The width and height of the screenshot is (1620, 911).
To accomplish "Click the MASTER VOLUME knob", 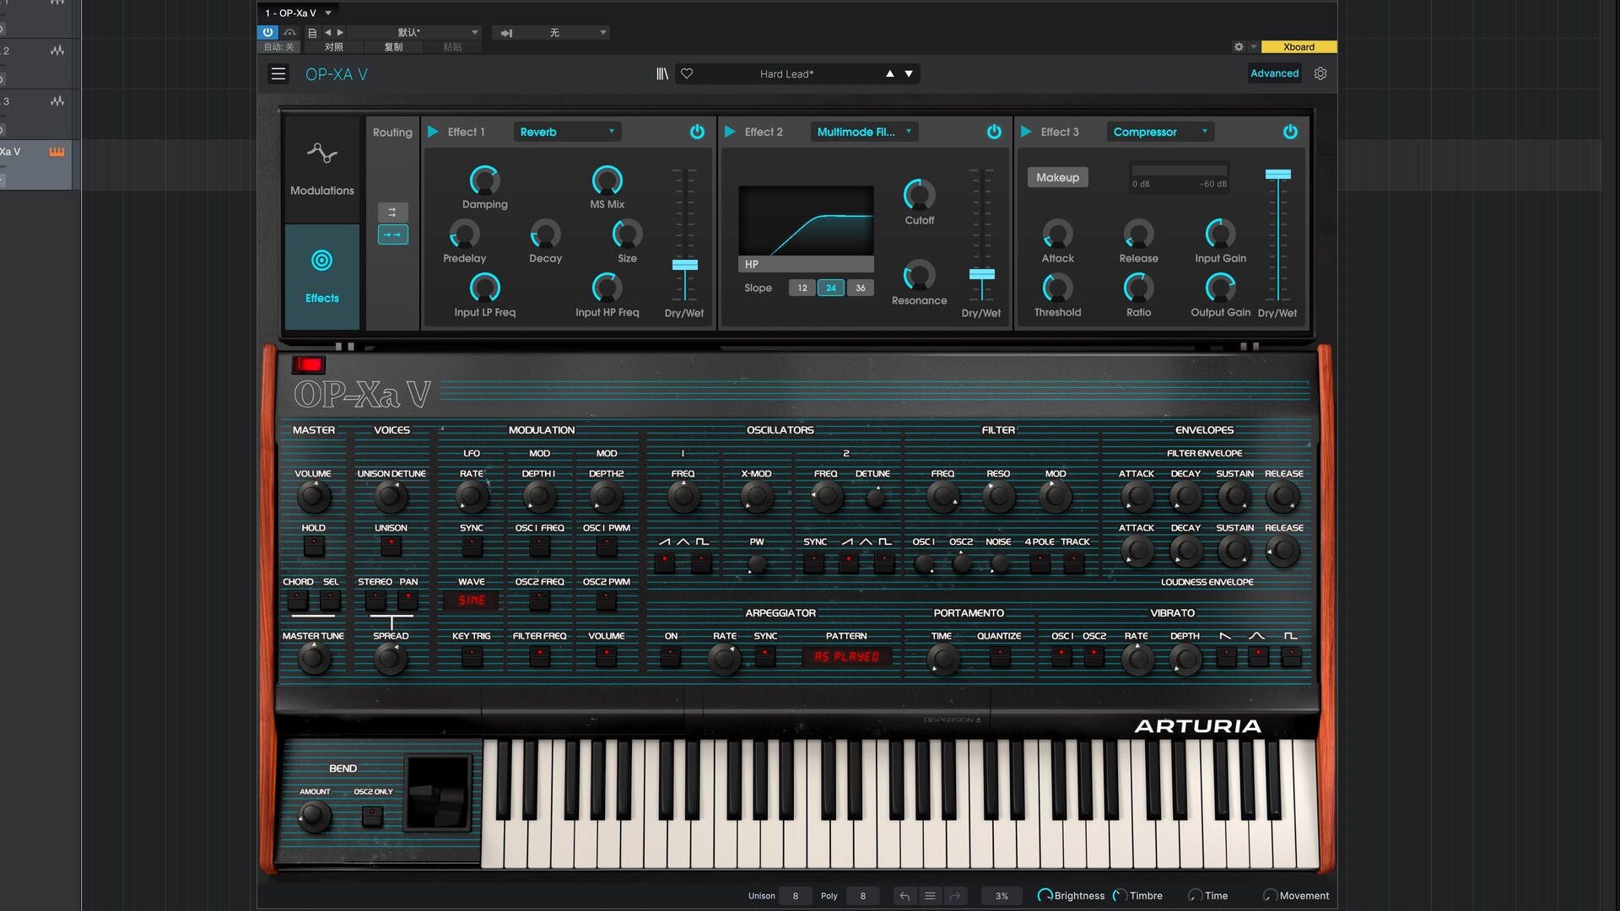I will pos(313,497).
